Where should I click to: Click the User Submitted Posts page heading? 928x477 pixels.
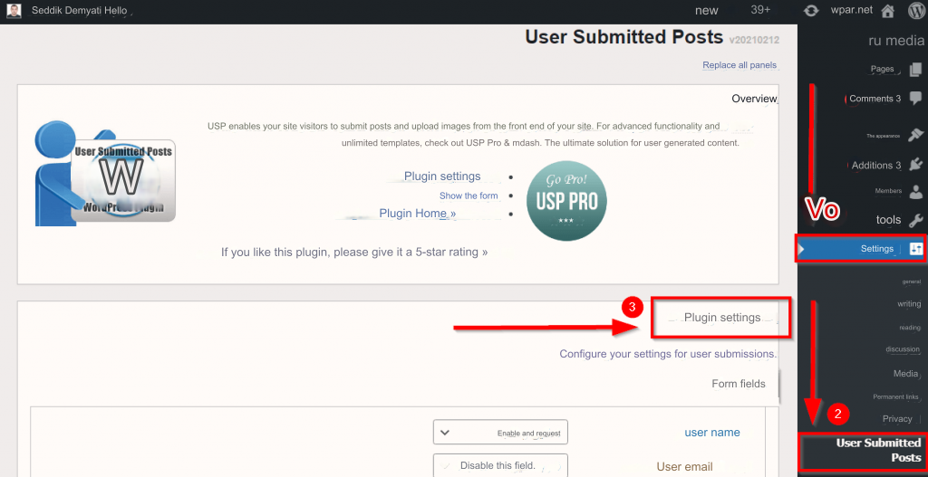(623, 37)
